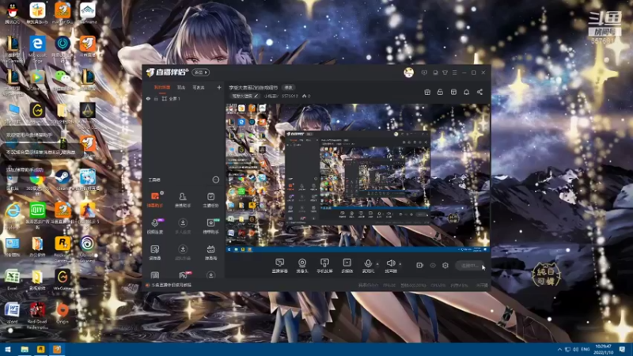The image size is (633, 356).
Task: Click the Douyu companion taskbar button
Action: tap(57, 349)
